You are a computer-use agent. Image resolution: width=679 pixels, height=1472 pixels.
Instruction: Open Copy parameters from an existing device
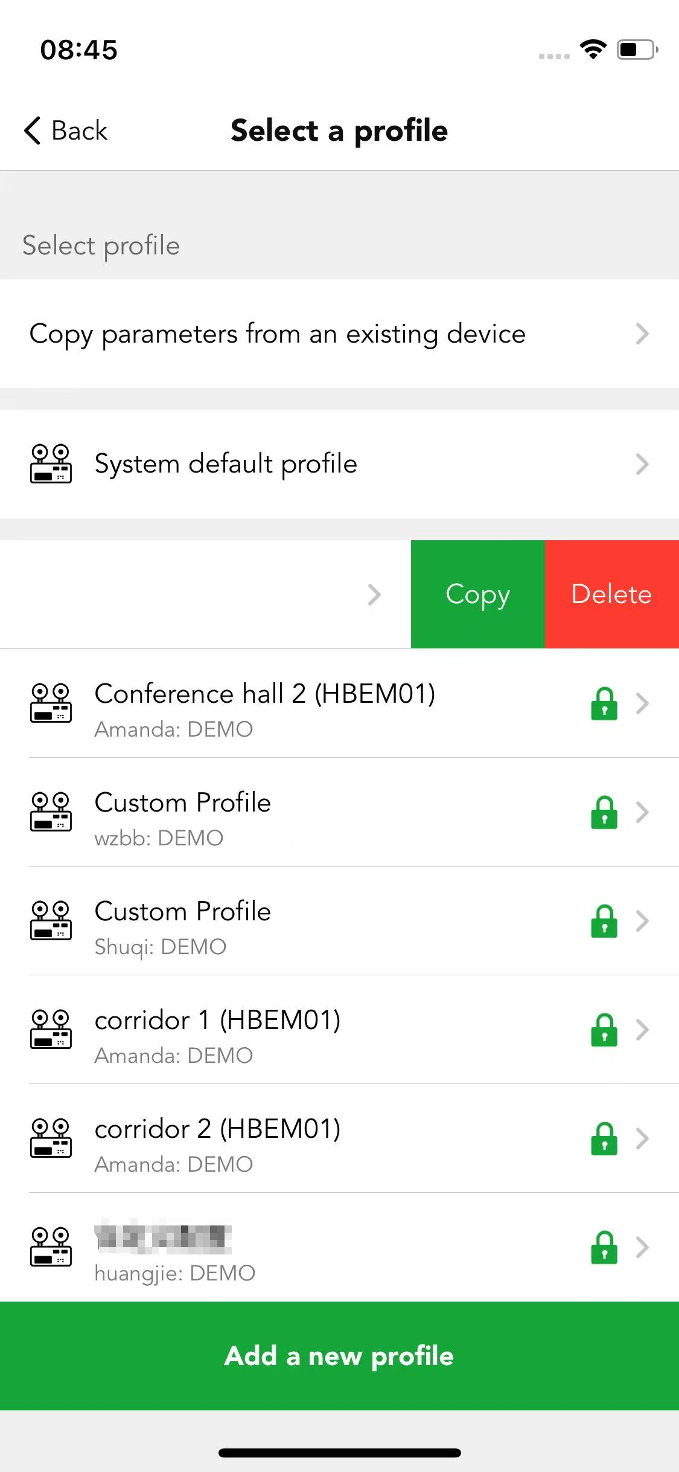coord(339,334)
